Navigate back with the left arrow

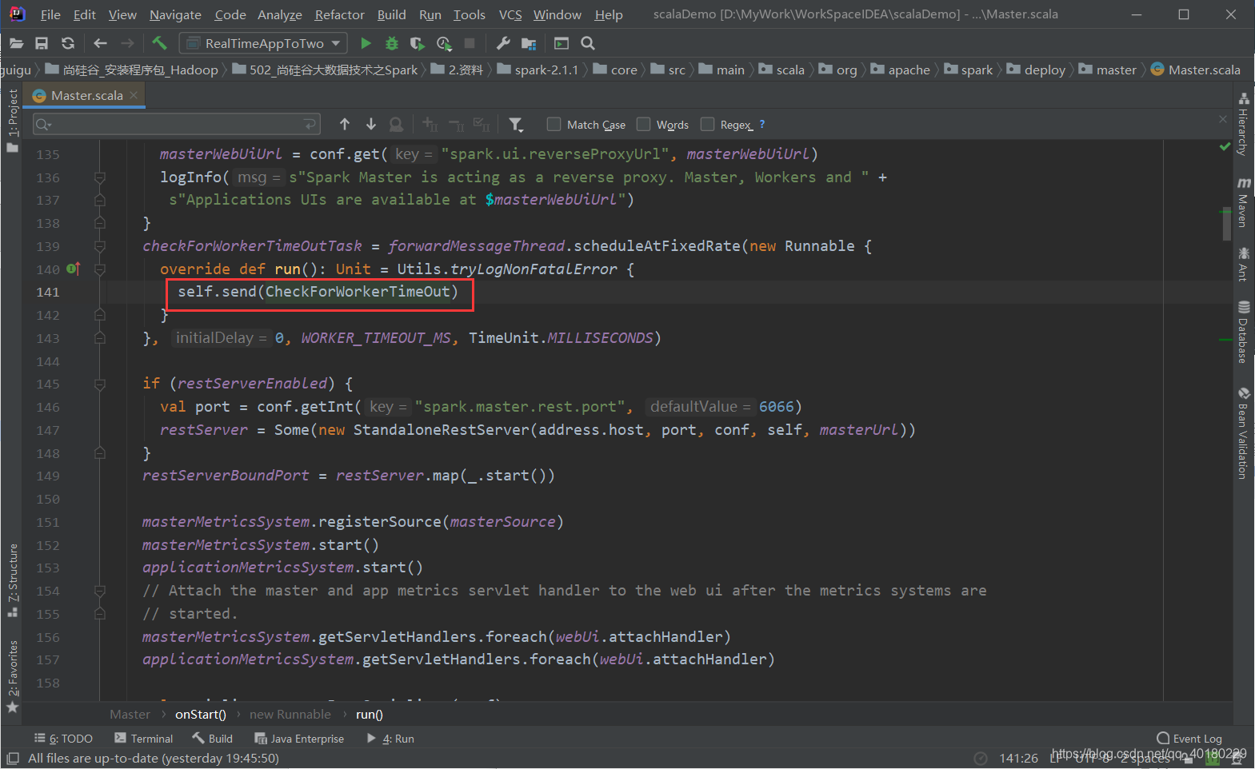coord(100,43)
